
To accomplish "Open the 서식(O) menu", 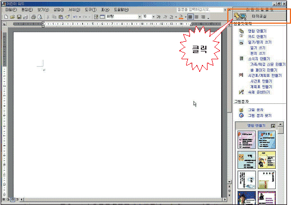I will tap(74, 10).
